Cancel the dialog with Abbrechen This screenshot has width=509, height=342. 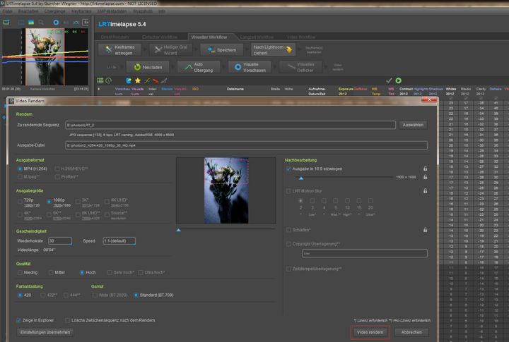click(411, 332)
